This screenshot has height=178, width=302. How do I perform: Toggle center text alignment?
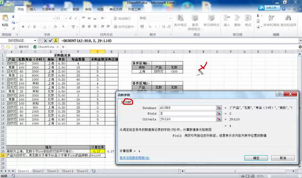coord(89,26)
